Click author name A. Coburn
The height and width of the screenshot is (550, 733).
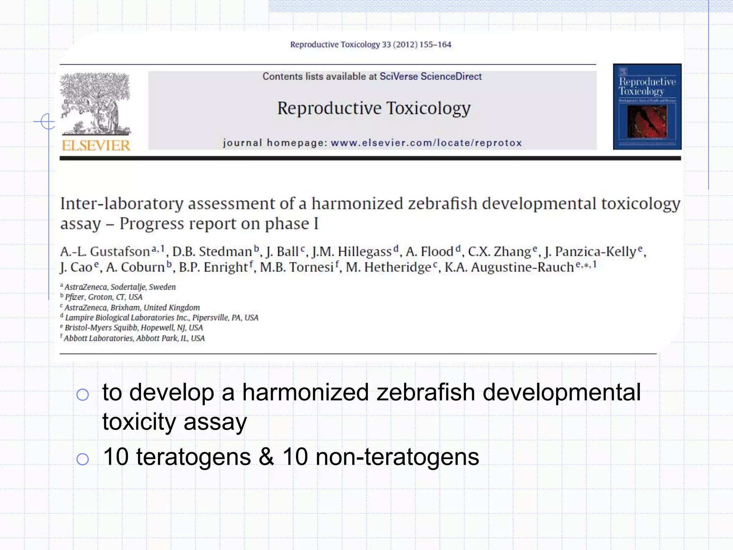135,267
